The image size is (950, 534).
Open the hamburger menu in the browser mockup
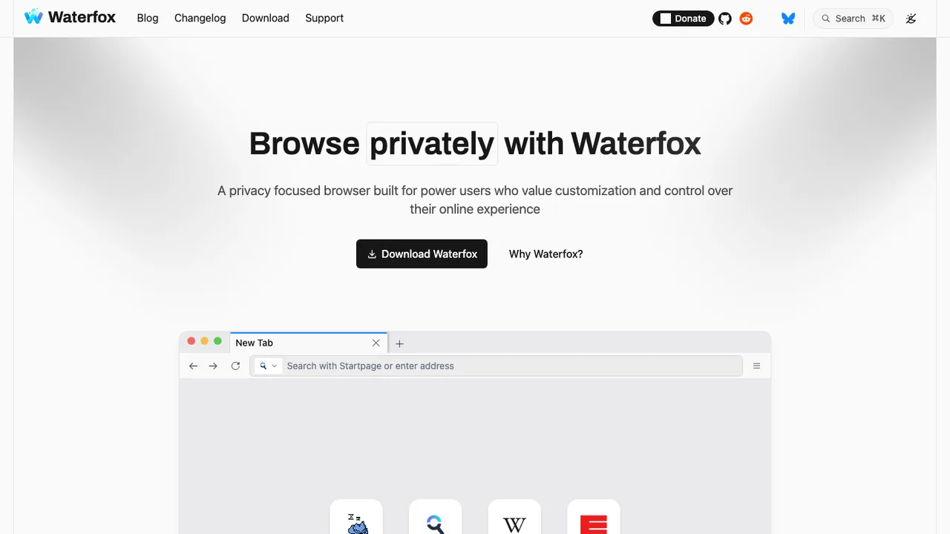(x=756, y=366)
